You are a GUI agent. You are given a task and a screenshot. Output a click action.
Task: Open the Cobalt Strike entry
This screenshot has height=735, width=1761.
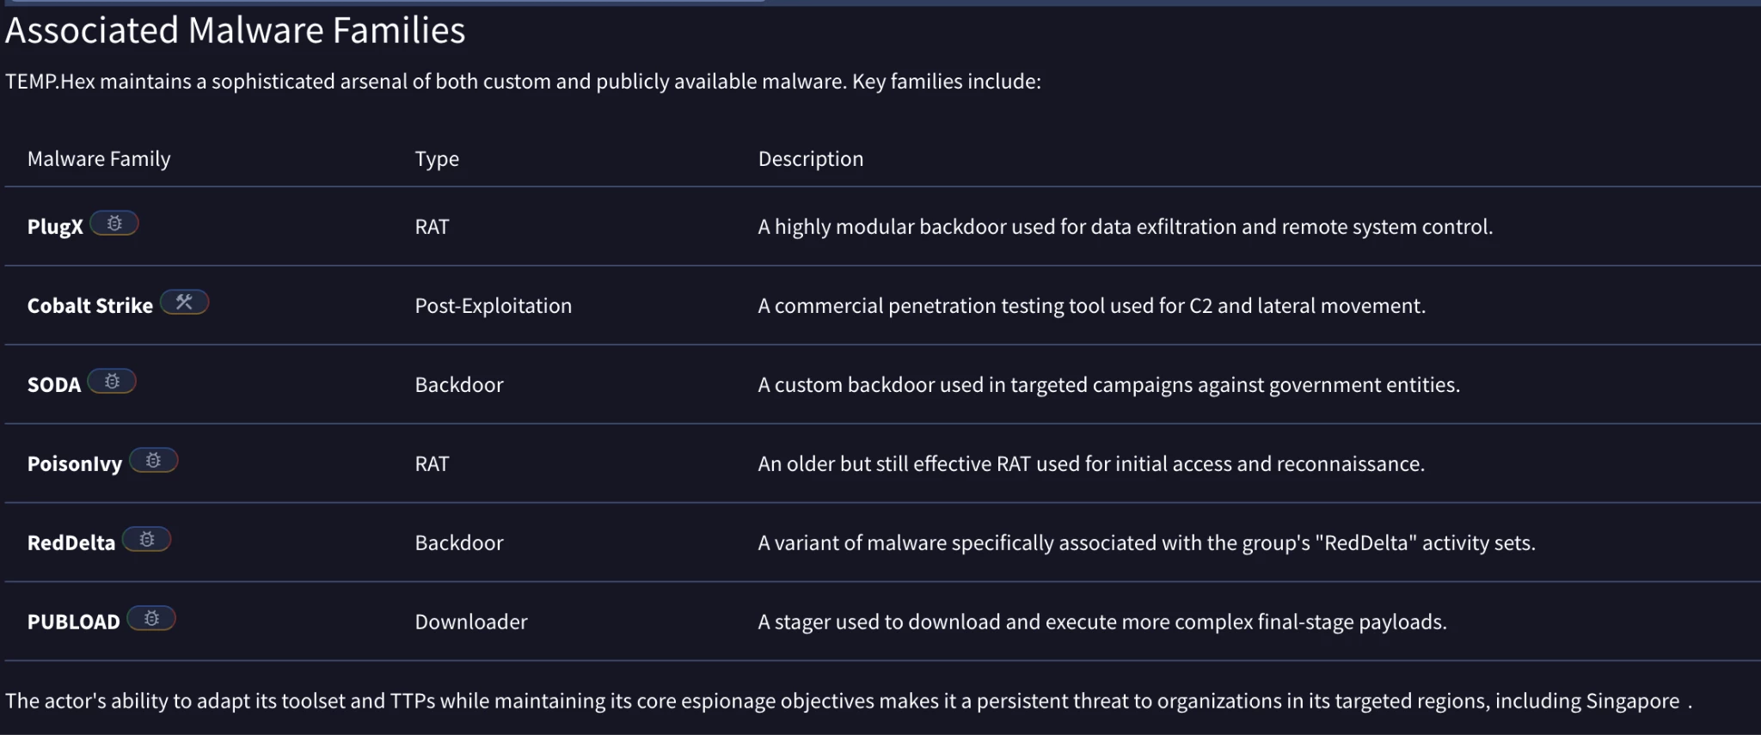click(x=90, y=306)
